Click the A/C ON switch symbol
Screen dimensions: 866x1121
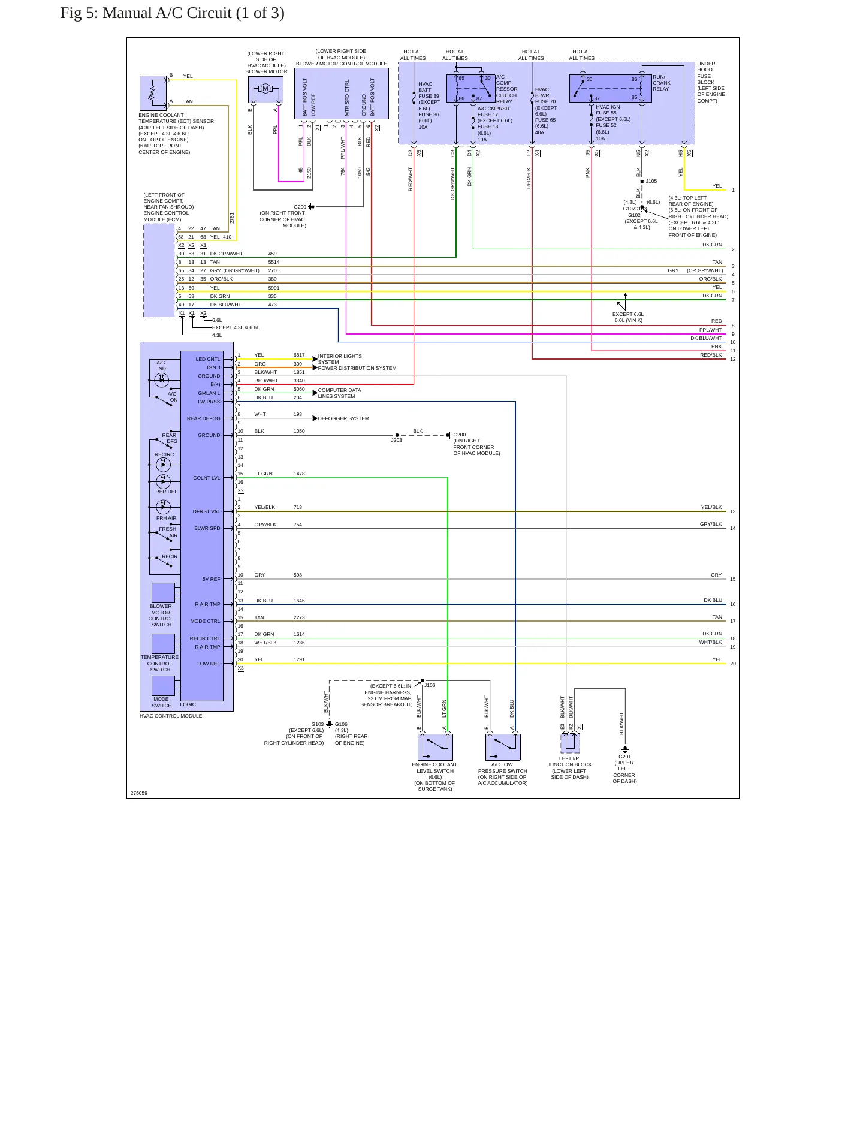163,399
